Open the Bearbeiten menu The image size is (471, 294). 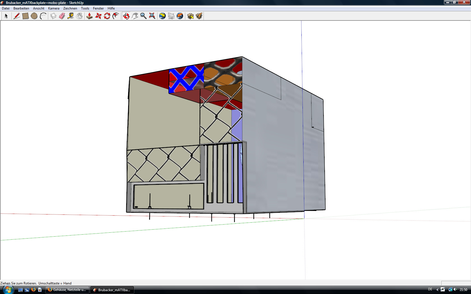coord(21,8)
